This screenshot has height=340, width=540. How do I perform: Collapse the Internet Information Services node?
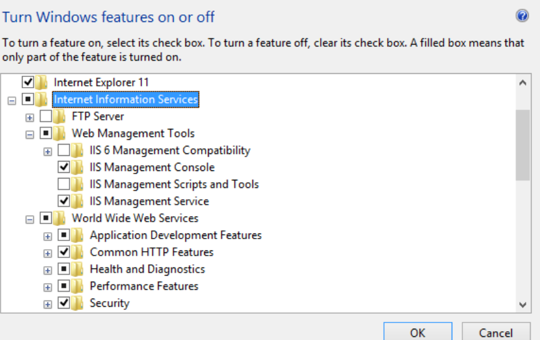pos(11,100)
